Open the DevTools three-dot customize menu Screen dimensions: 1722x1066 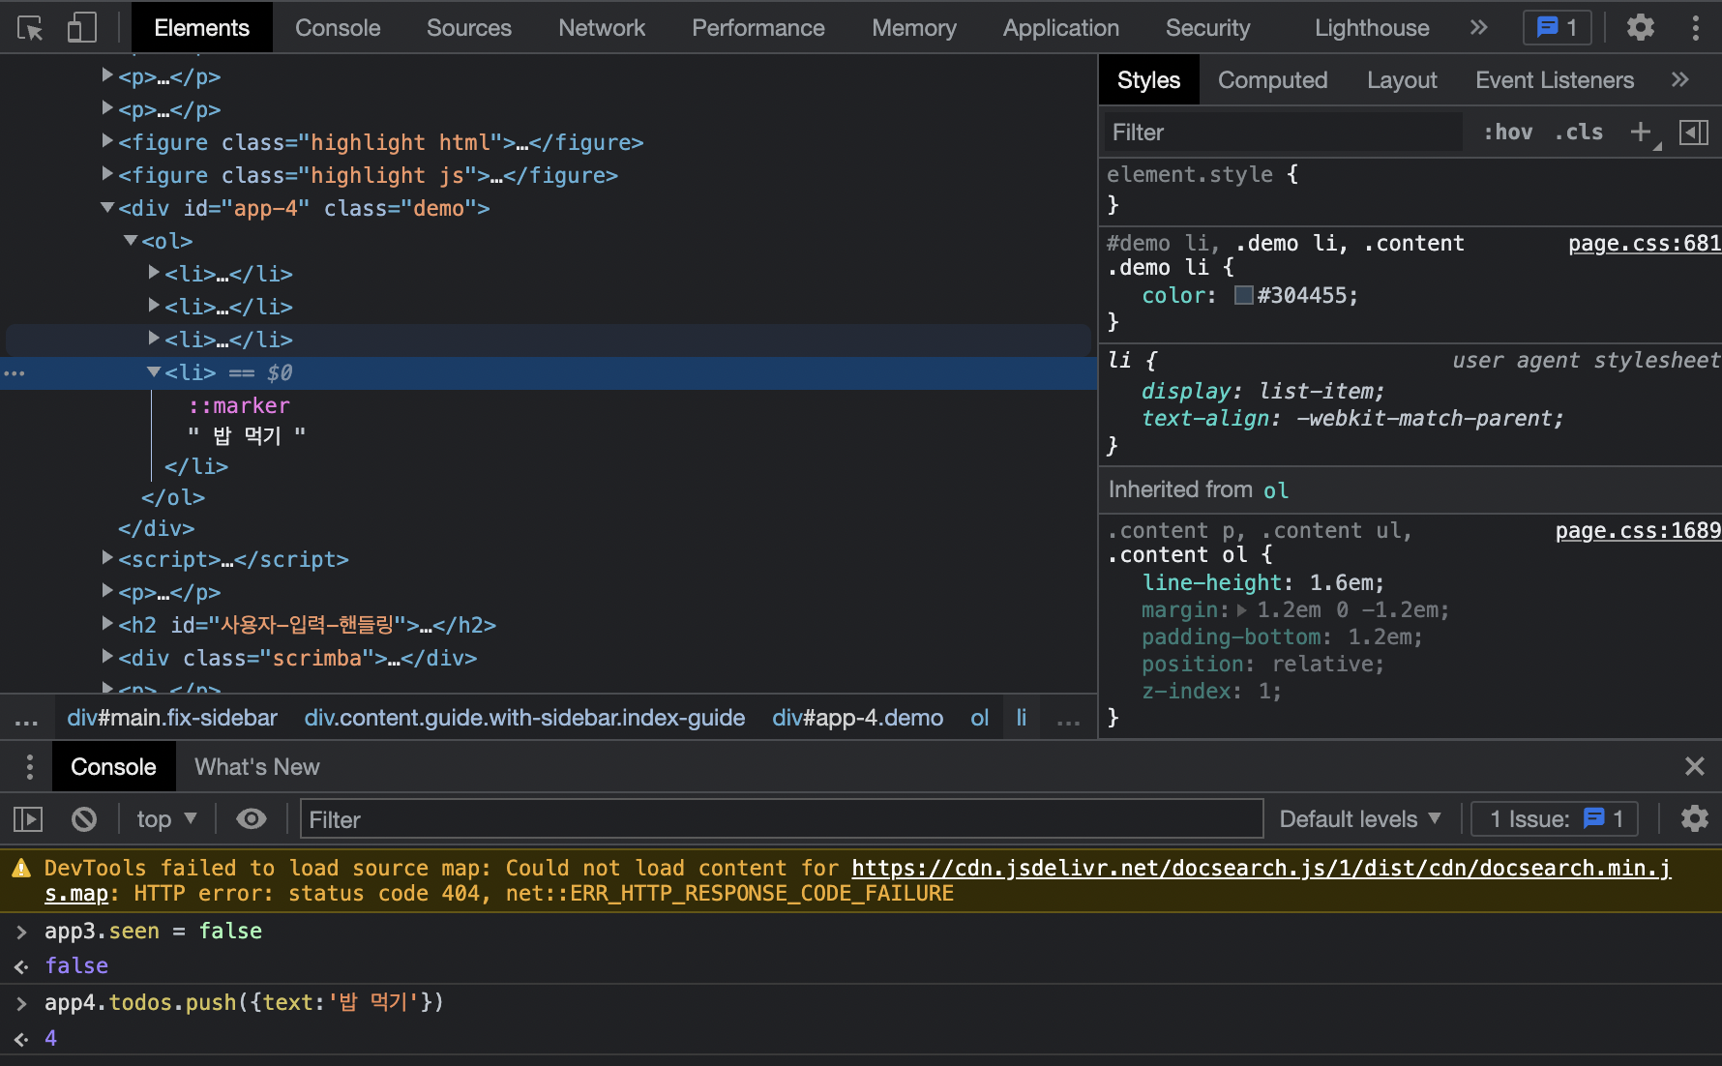[1696, 28]
